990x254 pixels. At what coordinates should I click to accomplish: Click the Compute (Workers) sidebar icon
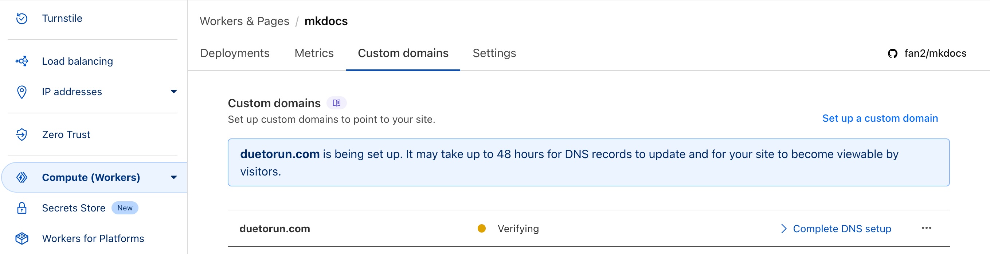(x=21, y=177)
